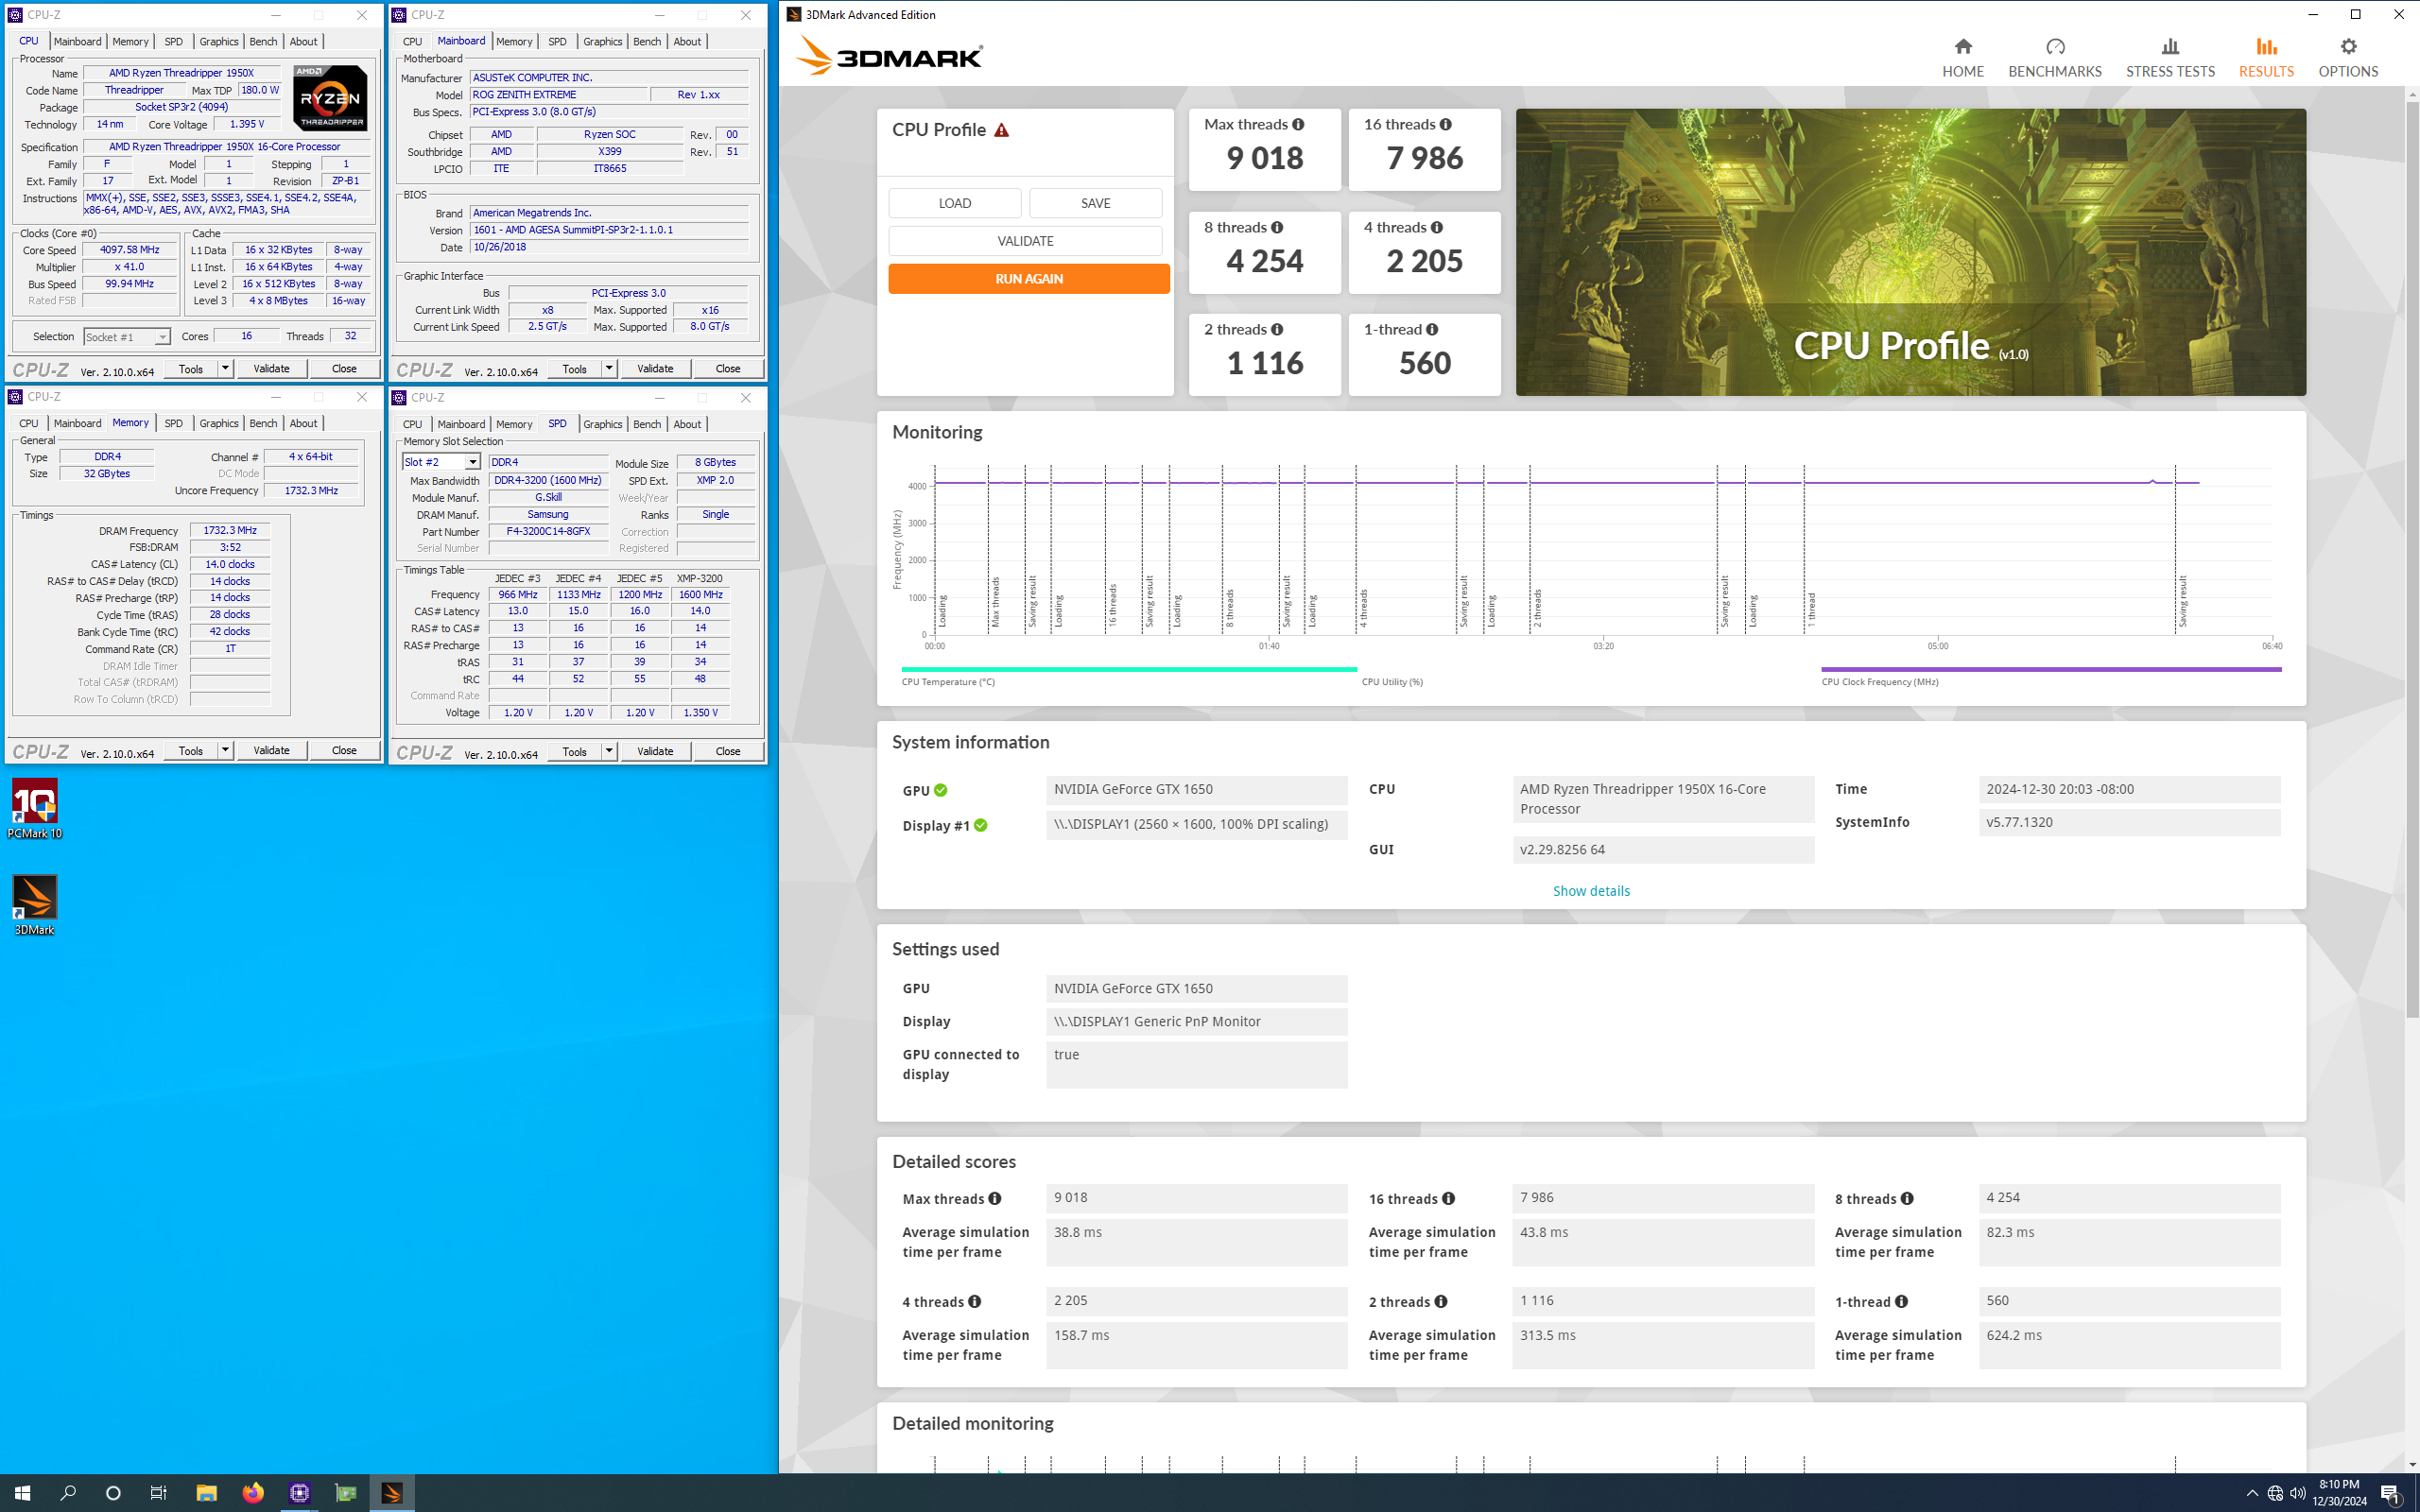Open the BENCHMARKS section in 3DMark

point(2054,58)
